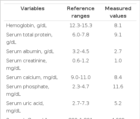This screenshot has height=119, width=140.
Task: Click phosphate measured value 11.6
Action: pyautogui.click(x=118, y=86)
